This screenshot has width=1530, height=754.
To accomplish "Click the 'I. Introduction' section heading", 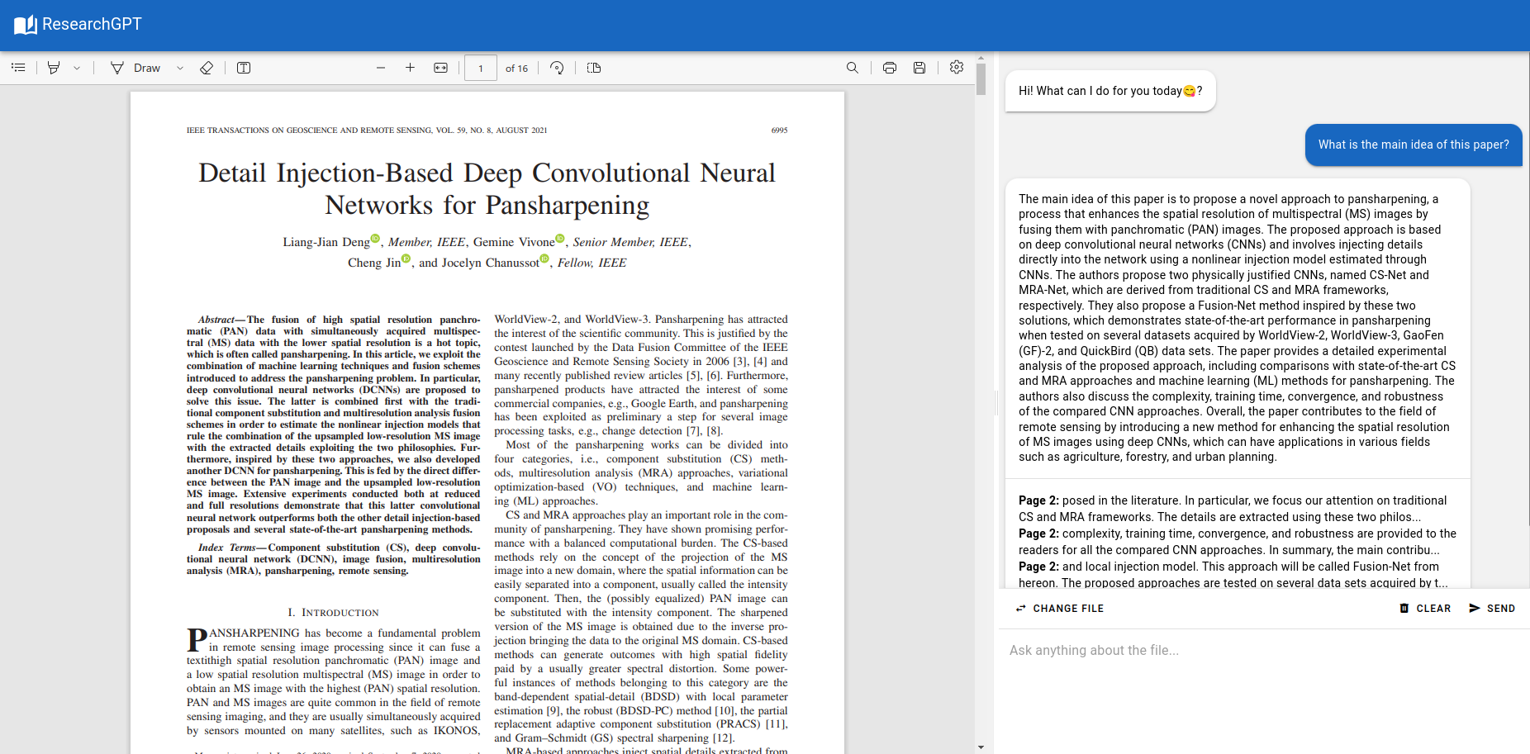I will pos(333,613).
